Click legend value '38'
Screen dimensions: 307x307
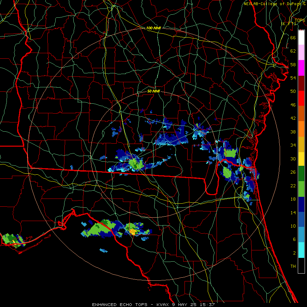[x=293, y=132]
